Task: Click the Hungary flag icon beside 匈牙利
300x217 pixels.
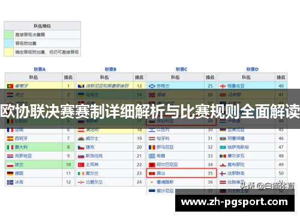Action: coord(152,138)
